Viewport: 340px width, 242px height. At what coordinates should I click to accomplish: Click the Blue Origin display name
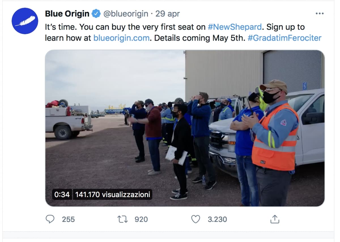pyautogui.click(x=67, y=14)
